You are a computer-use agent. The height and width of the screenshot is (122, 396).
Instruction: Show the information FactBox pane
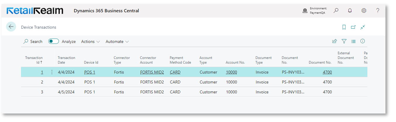pos(363,41)
